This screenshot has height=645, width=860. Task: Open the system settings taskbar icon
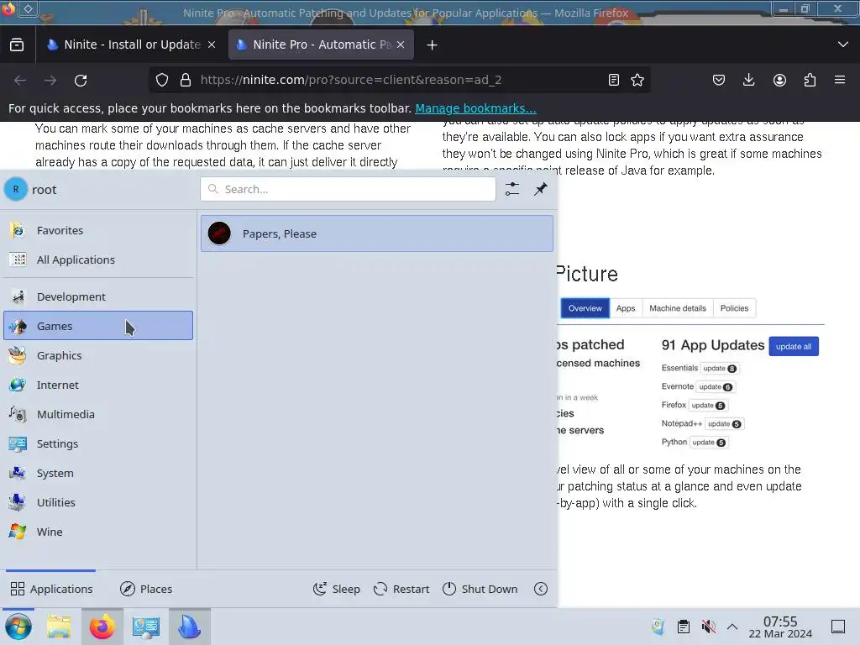[x=146, y=627]
